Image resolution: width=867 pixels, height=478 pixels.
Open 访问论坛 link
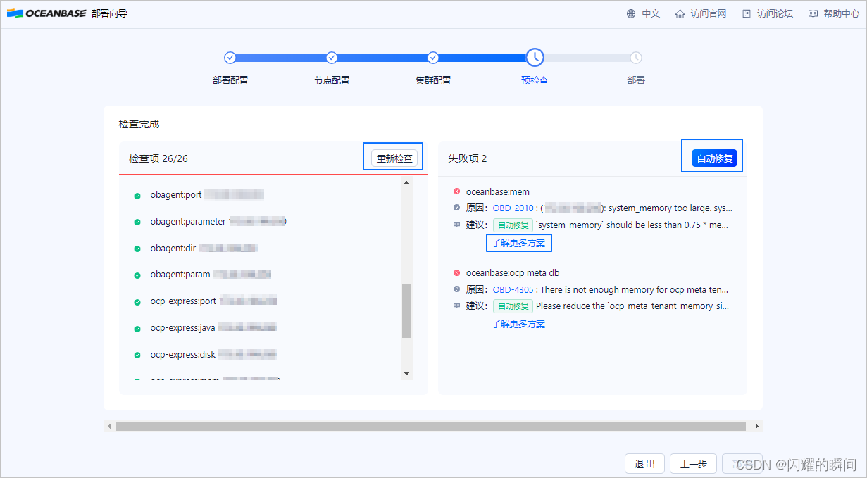[x=775, y=13]
